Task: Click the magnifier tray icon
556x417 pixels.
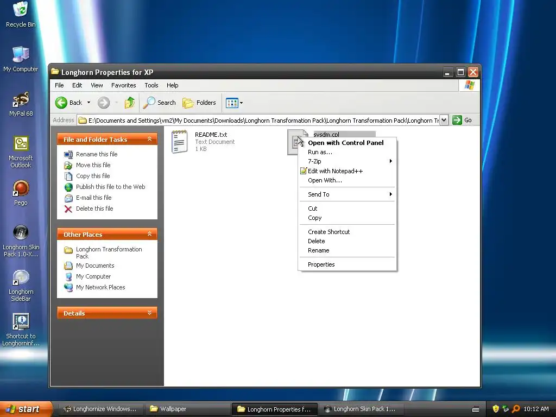Action: pyautogui.click(x=516, y=409)
